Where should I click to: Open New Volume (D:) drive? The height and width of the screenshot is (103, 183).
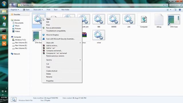pos(21,43)
